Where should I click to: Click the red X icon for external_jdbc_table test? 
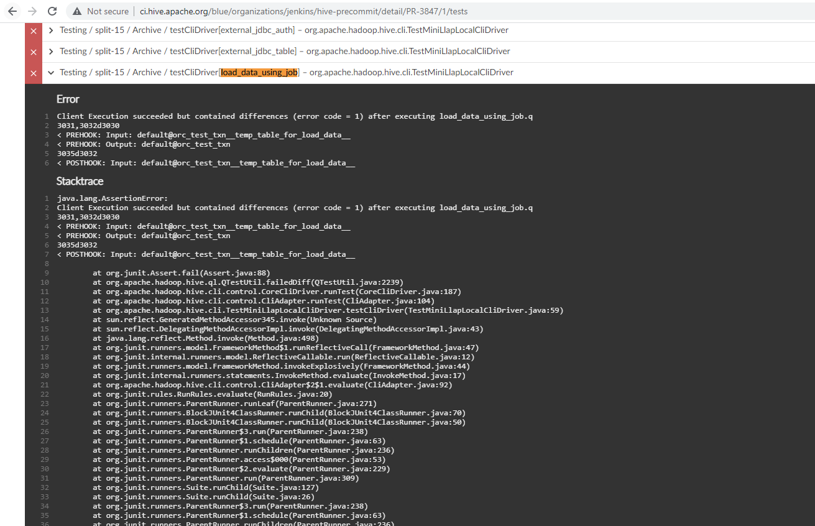point(34,52)
